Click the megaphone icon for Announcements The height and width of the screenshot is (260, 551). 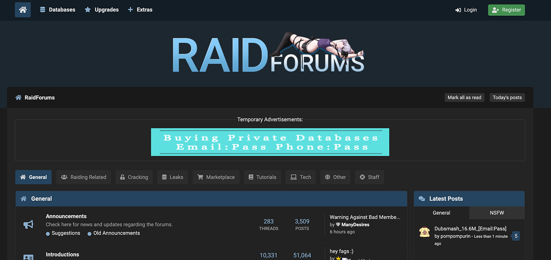coord(28,225)
